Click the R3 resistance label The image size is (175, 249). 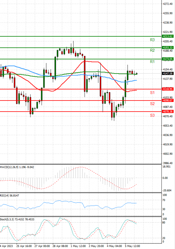(x=152, y=40)
